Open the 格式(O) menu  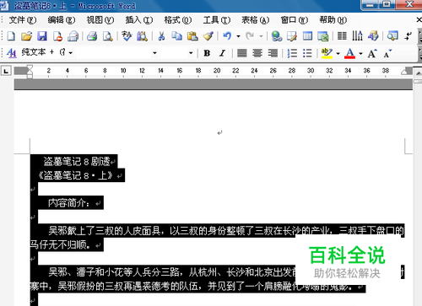click(178, 20)
